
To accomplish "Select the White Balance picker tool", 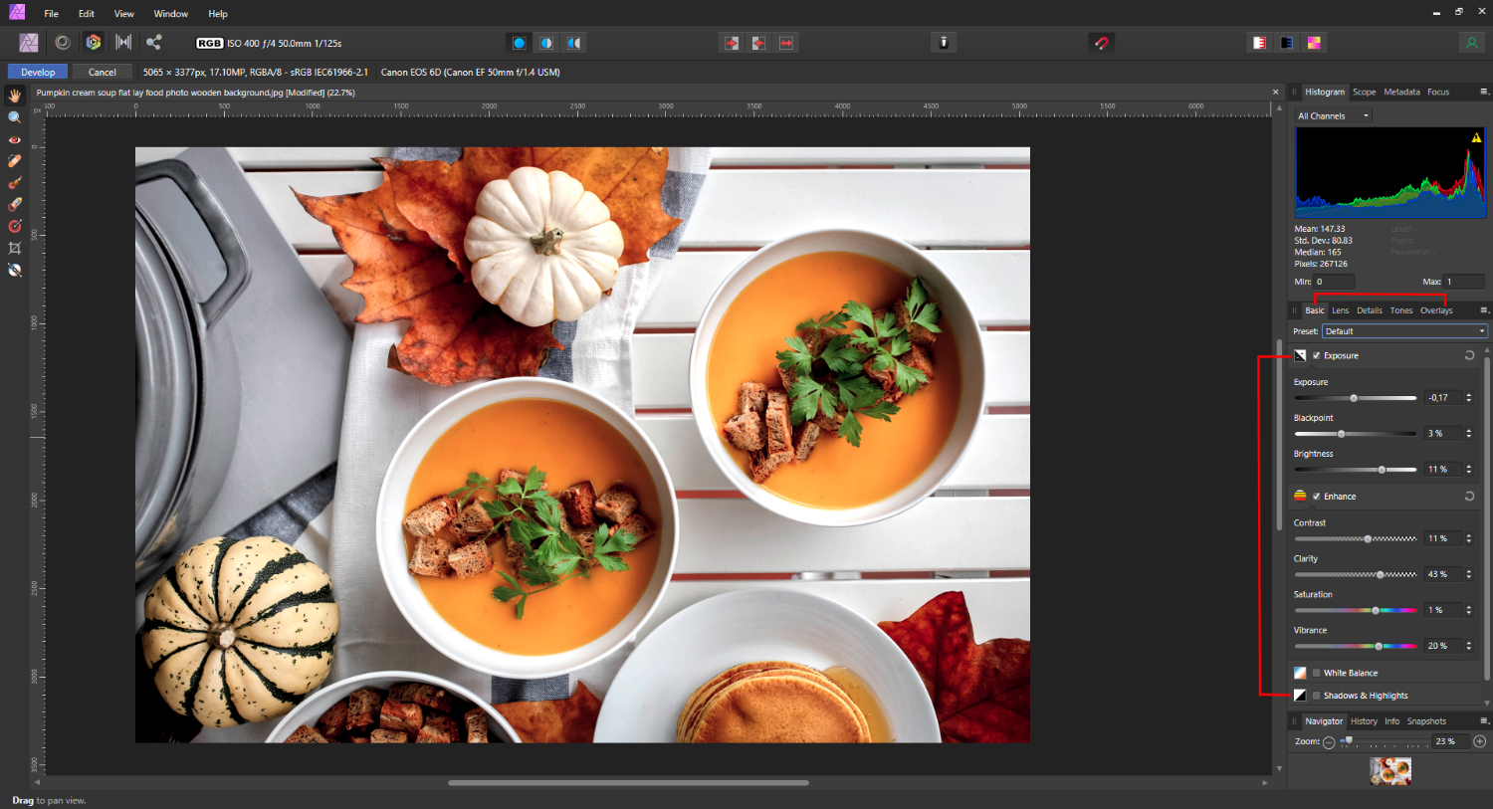I will (x=15, y=270).
